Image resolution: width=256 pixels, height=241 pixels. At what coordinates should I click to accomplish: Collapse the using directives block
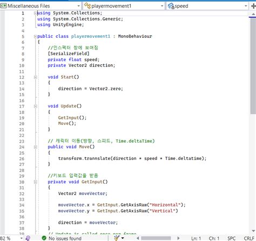click(x=36, y=13)
